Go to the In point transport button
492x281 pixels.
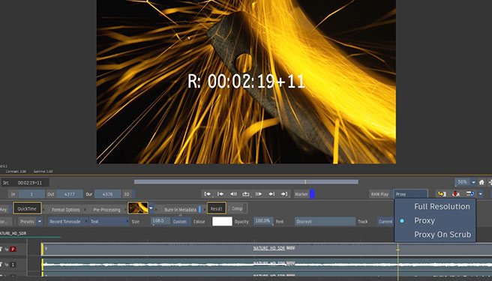coord(208,194)
